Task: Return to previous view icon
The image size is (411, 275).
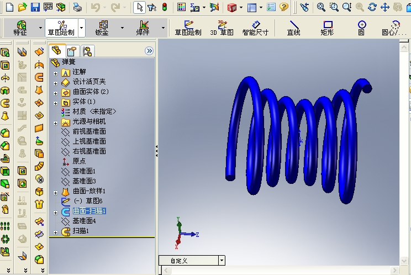Action: click(x=304, y=7)
